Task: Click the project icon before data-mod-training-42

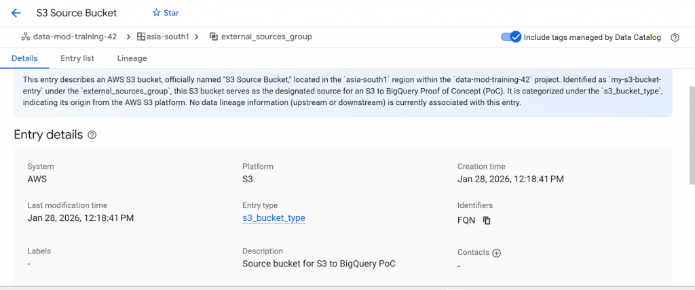Action: (x=25, y=37)
